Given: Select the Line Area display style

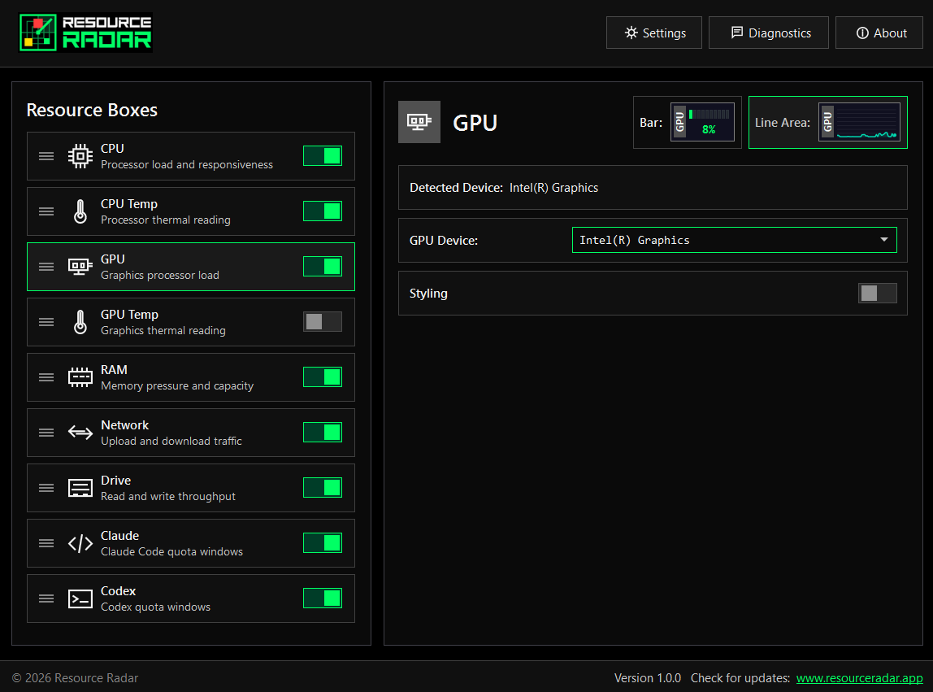Looking at the screenshot, I should click(827, 122).
